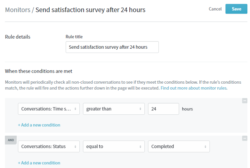Click the arrows on 'greater than' select
This screenshot has height=168, width=250.
140,109
